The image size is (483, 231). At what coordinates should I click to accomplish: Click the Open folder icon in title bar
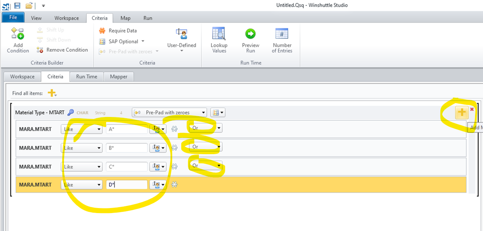pyautogui.click(x=29, y=5)
